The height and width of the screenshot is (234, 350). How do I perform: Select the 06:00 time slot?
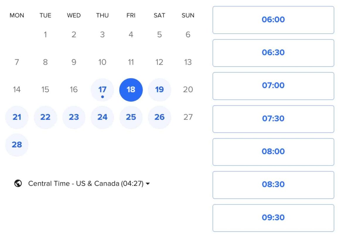coord(273,20)
